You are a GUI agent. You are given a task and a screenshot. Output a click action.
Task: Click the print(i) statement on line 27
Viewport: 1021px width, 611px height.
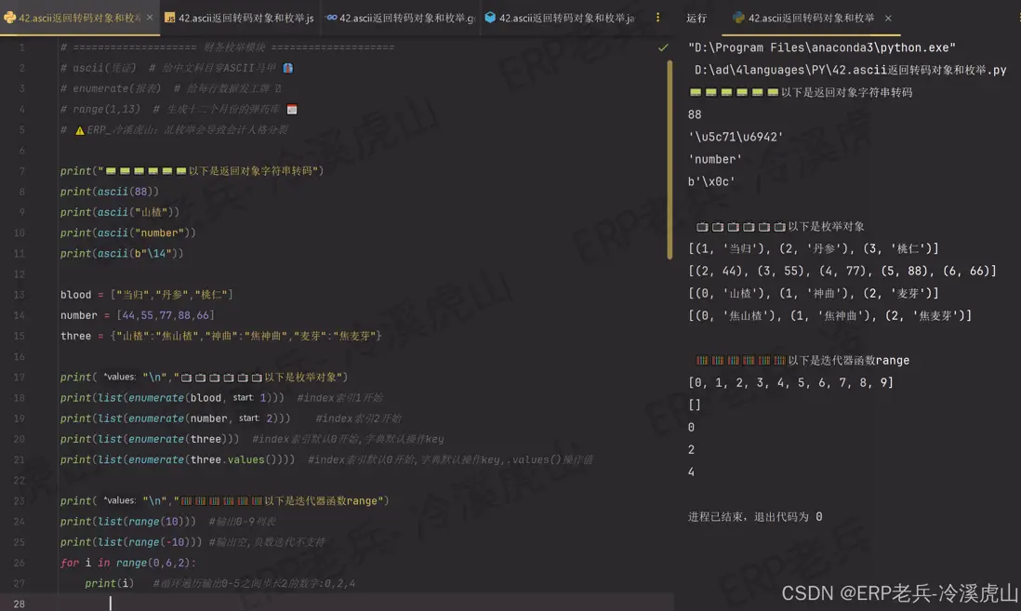coord(109,584)
